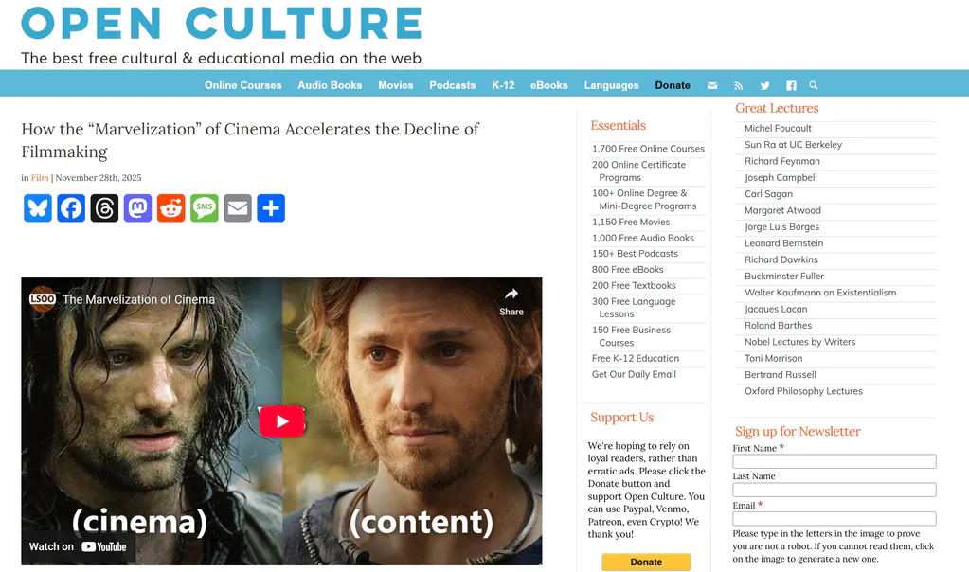Click the First Name input field
The width and height of the screenshot is (969, 572).
(x=834, y=461)
